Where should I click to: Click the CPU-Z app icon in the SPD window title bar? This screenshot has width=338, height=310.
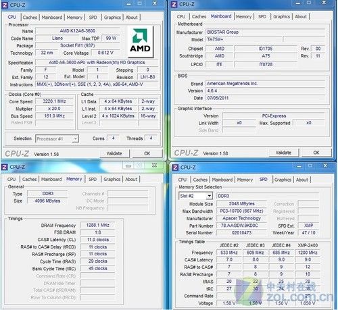(175, 167)
